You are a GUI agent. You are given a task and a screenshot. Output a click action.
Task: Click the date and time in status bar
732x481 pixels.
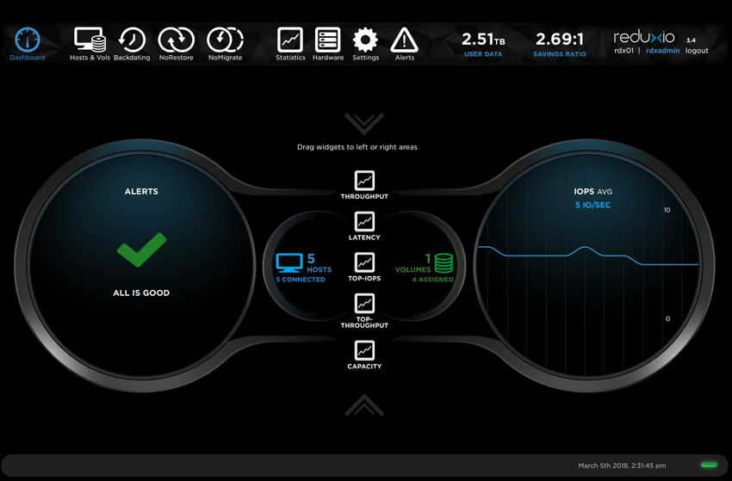pos(622,466)
